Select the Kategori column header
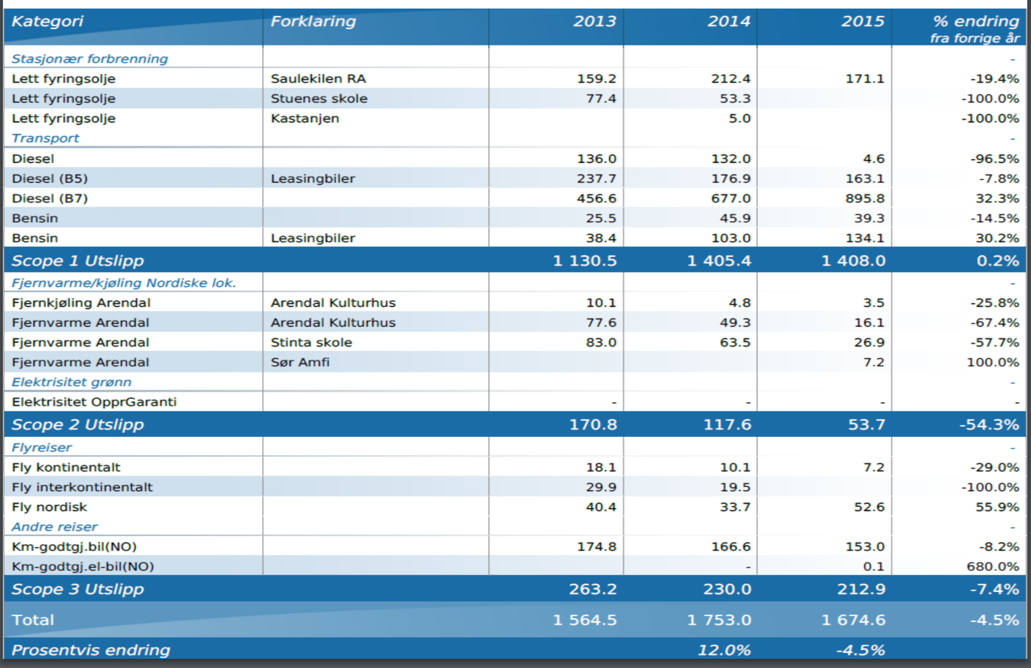This screenshot has height=668, width=1031. (x=47, y=22)
